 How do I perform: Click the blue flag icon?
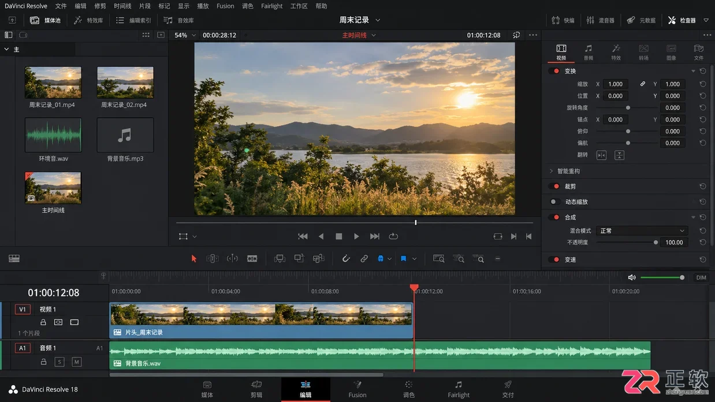tap(381, 259)
